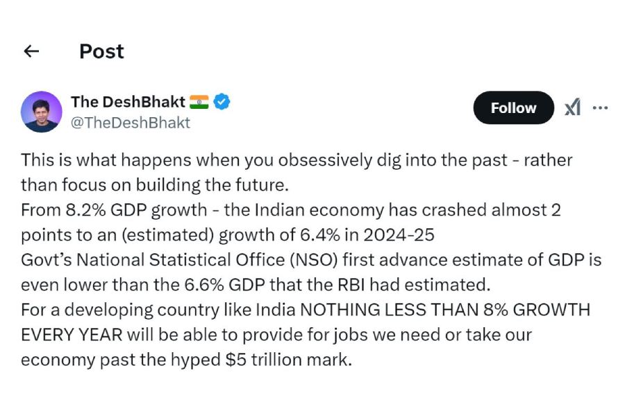
Task: Click the blue verified badge
Action: pos(222,101)
